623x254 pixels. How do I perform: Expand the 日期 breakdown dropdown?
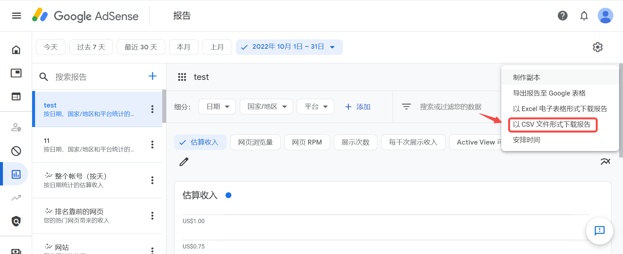[217, 107]
